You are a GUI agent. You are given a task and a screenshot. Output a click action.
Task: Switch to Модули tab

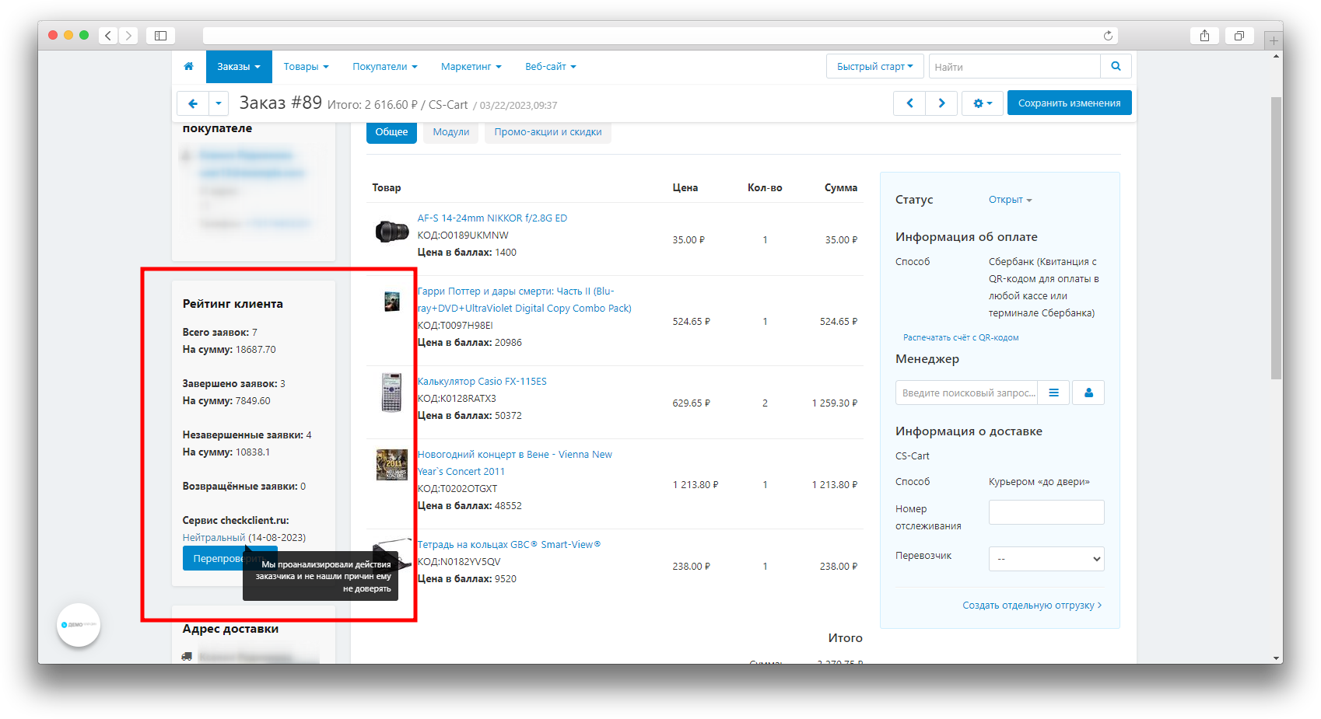pyautogui.click(x=451, y=132)
